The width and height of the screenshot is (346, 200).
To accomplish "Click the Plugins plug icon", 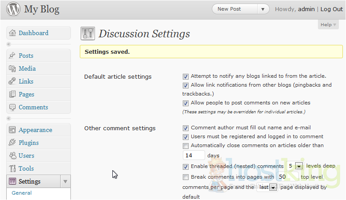I will pyautogui.click(x=12, y=143).
